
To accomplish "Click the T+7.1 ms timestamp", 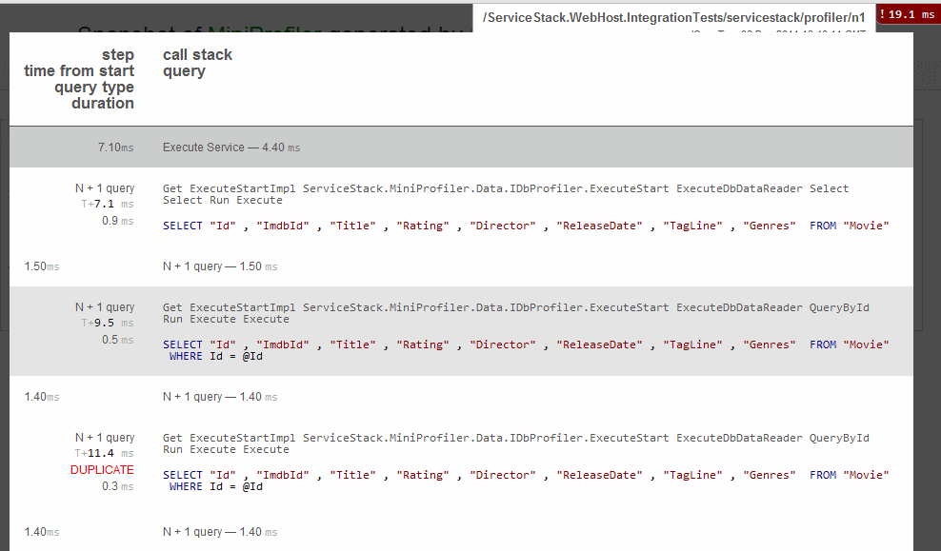I will pyautogui.click(x=105, y=203).
